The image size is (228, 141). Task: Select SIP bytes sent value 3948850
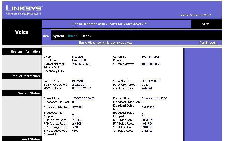(x=147, y=127)
